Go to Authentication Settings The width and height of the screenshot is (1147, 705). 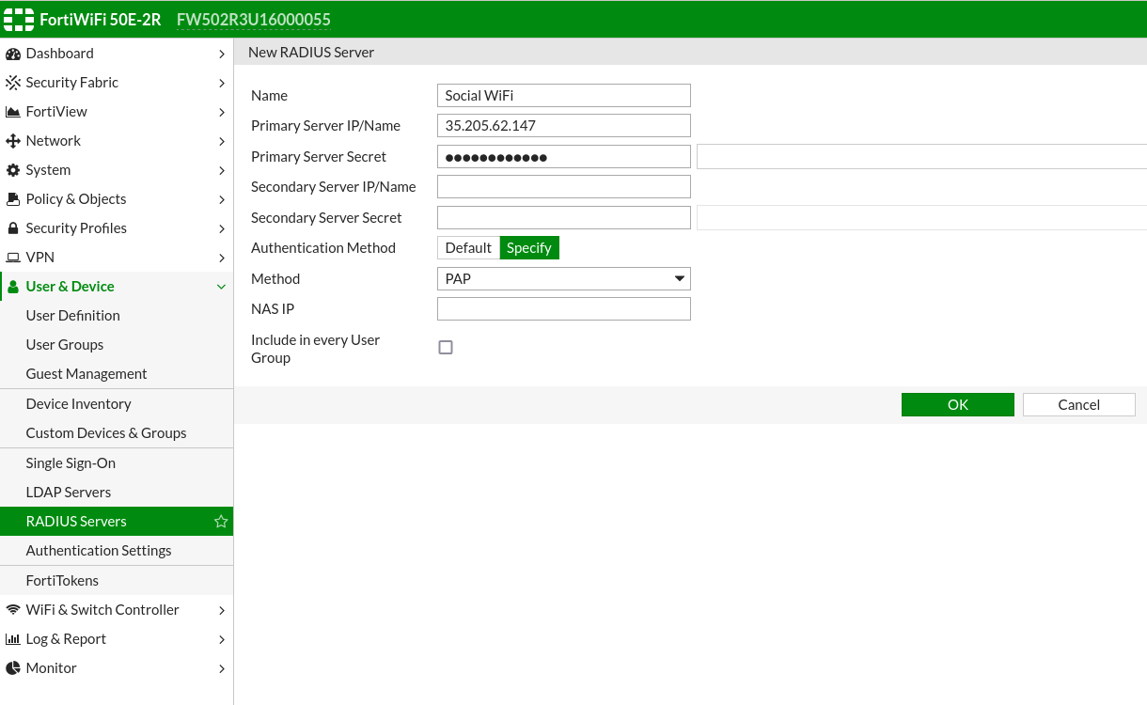click(99, 551)
